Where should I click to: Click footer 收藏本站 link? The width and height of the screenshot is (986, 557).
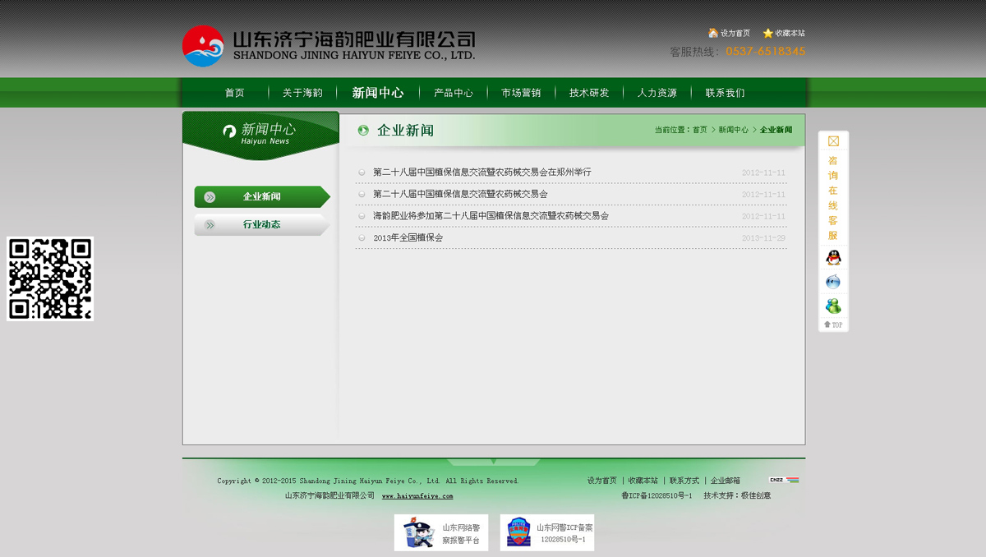pos(643,481)
